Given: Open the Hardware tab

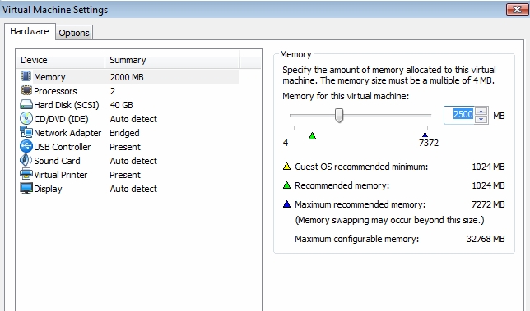Looking at the screenshot, I should point(30,31).
